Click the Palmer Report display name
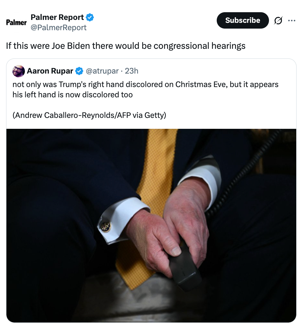The image size is (302, 327). pos(57,17)
